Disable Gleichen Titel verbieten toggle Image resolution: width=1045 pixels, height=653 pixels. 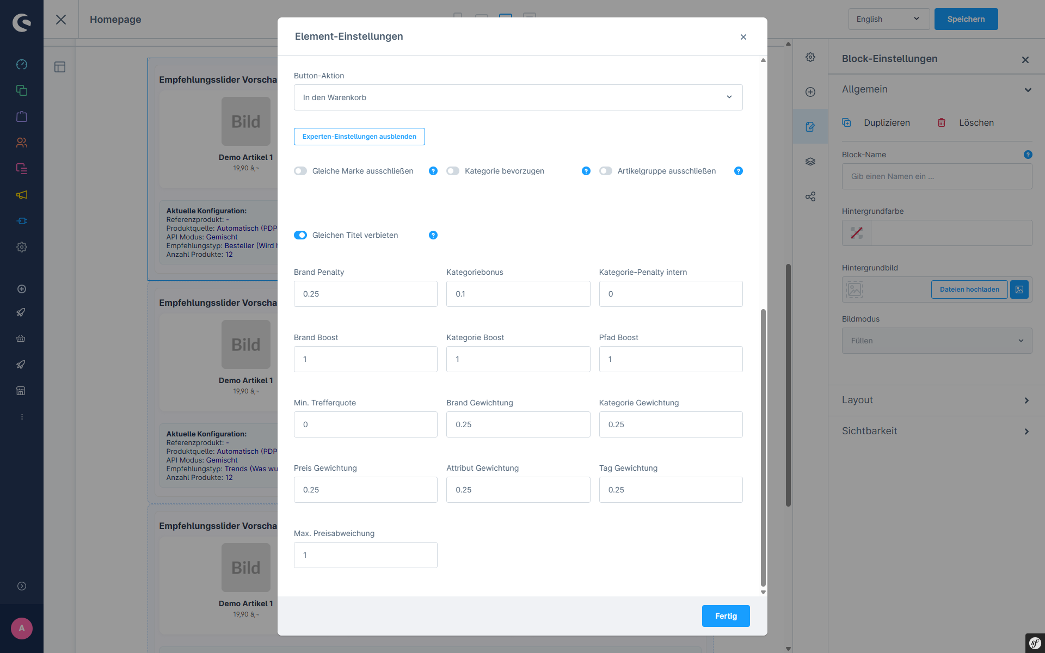pyautogui.click(x=300, y=235)
